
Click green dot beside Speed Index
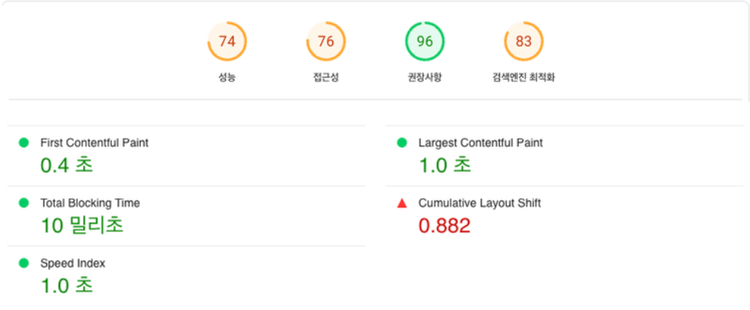pos(24,263)
